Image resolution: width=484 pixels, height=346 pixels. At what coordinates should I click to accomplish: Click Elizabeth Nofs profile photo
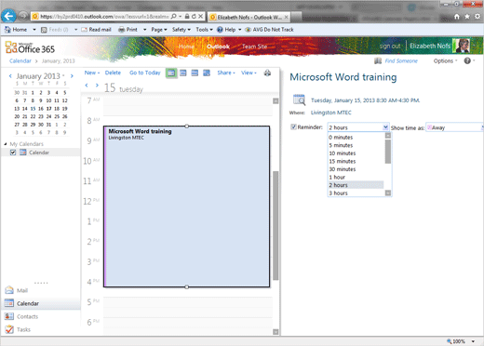463,46
